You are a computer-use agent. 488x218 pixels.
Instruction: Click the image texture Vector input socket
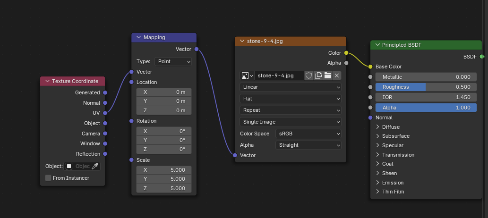[x=235, y=155]
